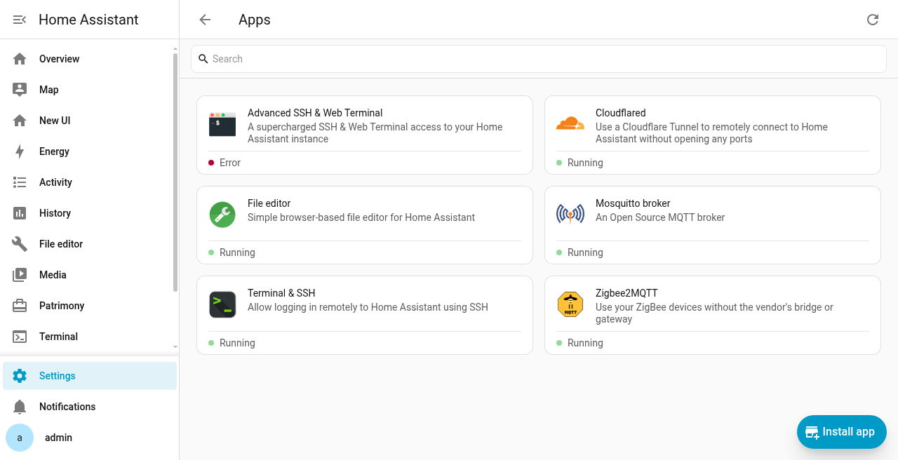Click the Advanced SSH & Web Terminal app icon

222,124
